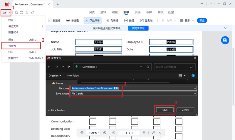Click the Search Downloads field
235x140 pixels.
(x=174, y=67)
